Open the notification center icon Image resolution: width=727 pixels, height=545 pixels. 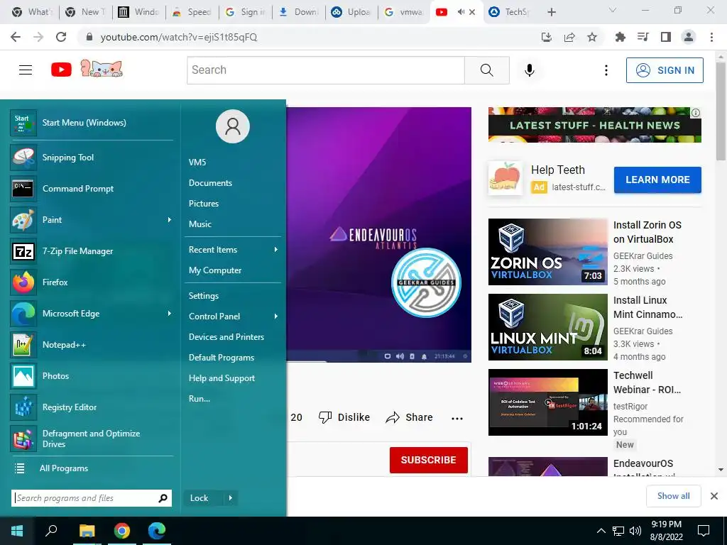coord(704,531)
